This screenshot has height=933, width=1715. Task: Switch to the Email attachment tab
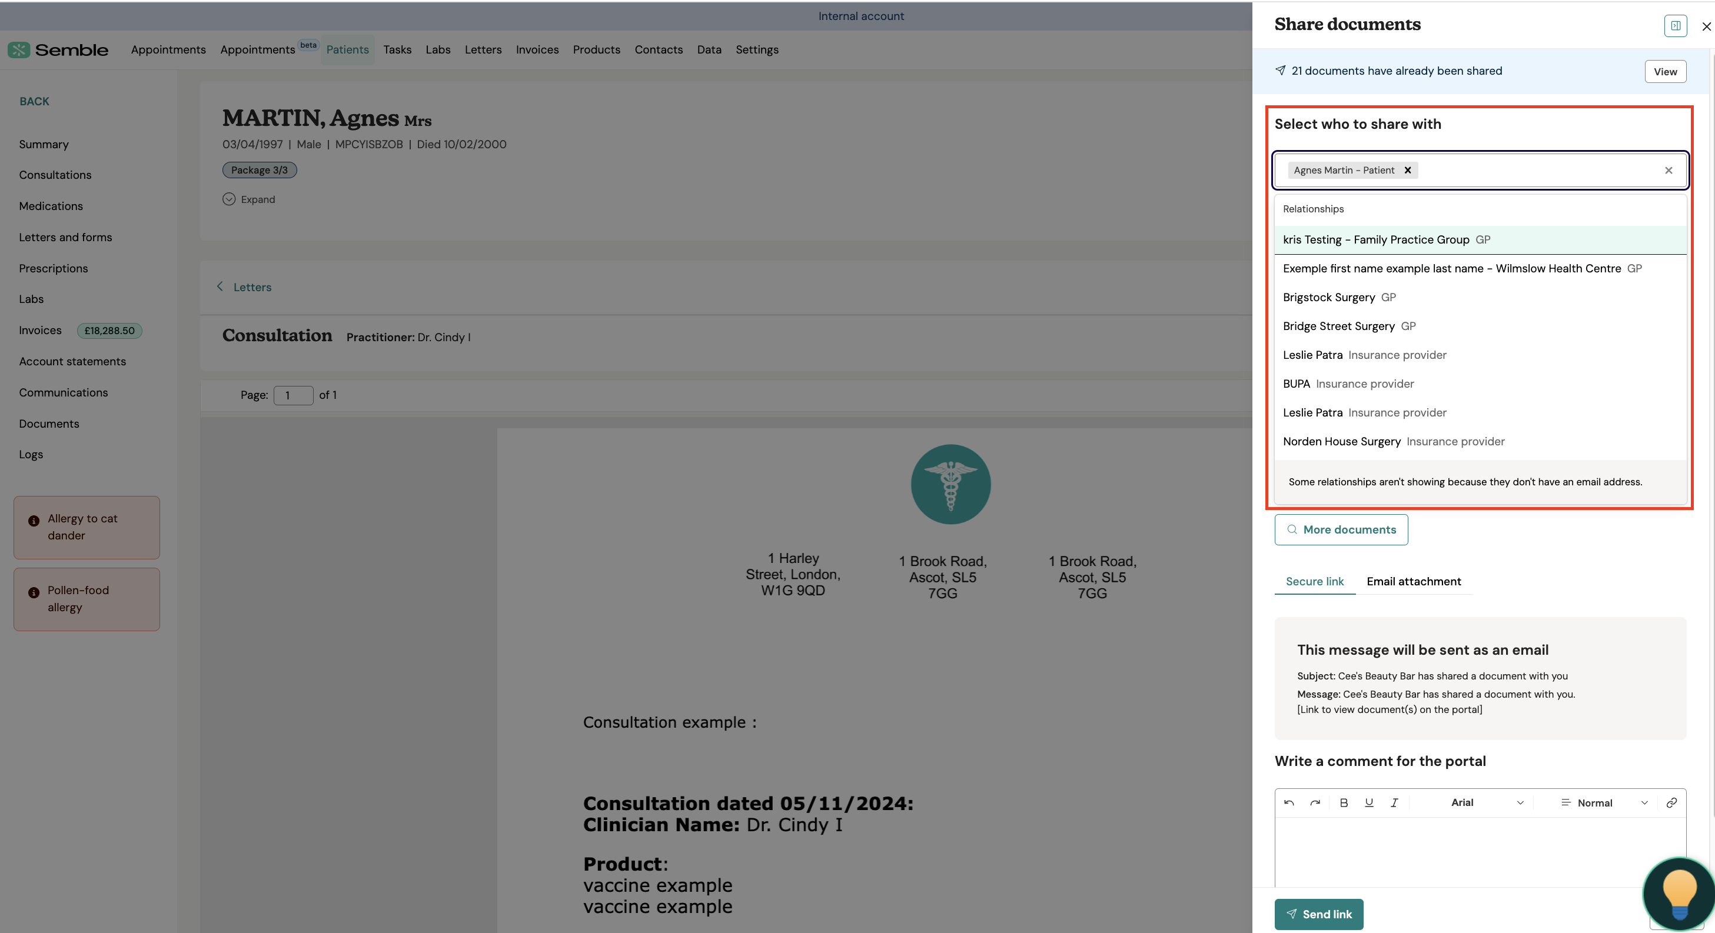tap(1414, 581)
